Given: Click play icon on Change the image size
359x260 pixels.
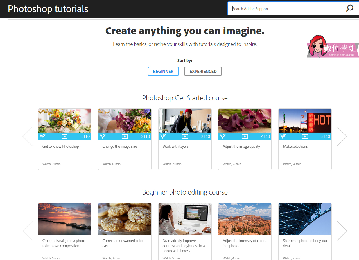Looking at the screenshot, I should pyautogui.click(x=125, y=136).
